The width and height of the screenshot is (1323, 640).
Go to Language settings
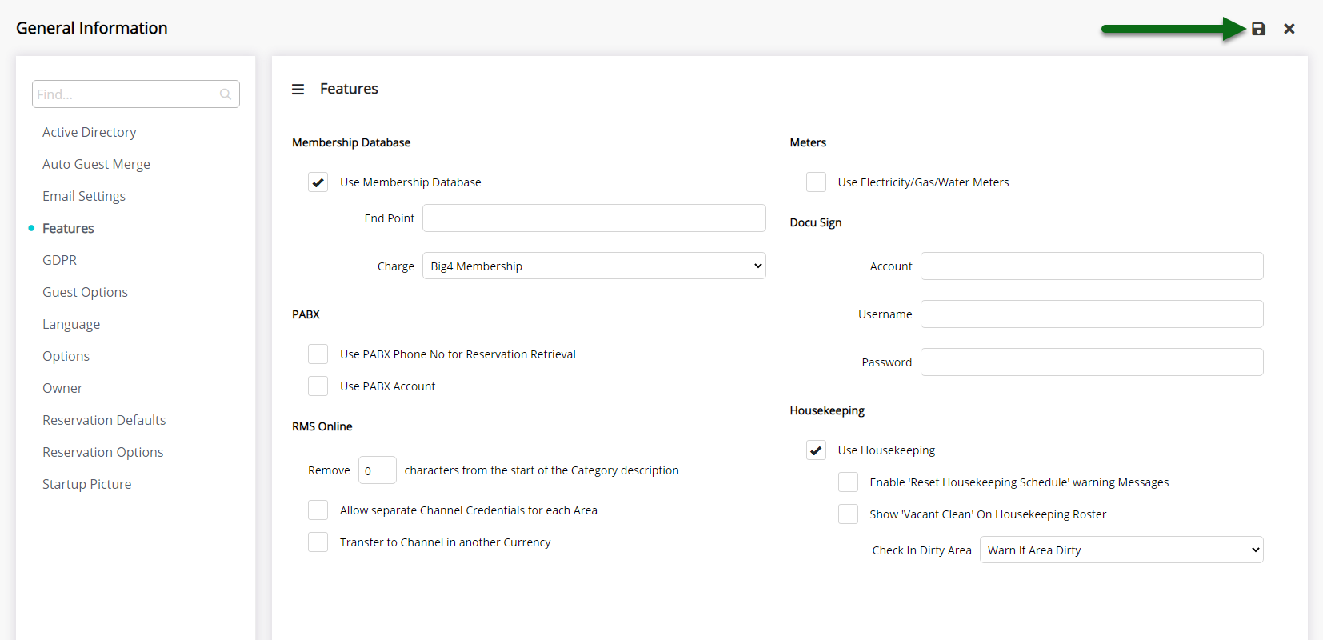71,324
